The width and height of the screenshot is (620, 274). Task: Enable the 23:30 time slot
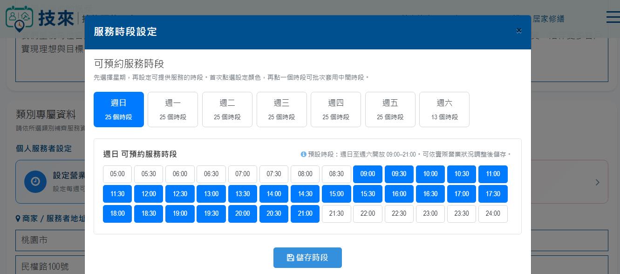tap(462, 213)
